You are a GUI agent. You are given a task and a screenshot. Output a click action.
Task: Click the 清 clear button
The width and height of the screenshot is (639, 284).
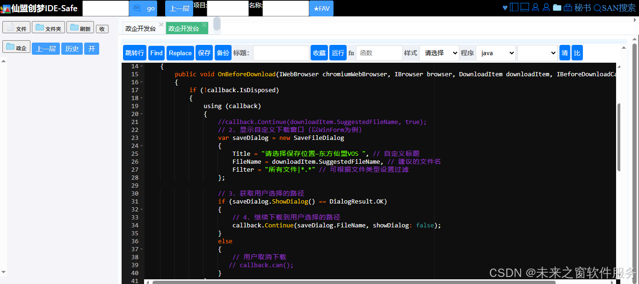tap(565, 53)
